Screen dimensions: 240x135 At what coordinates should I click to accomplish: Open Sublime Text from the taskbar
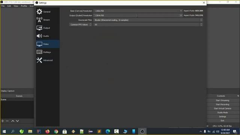point(99,132)
